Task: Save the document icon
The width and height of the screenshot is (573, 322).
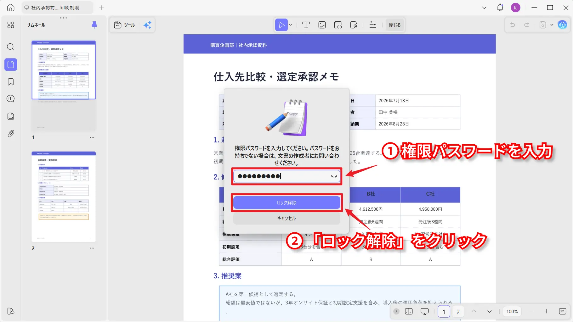Action: (x=543, y=25)
